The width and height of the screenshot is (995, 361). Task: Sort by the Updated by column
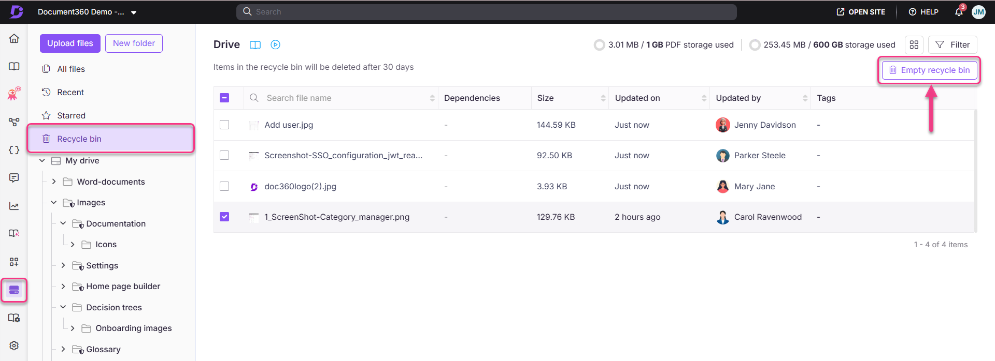(x=760, y=98)
